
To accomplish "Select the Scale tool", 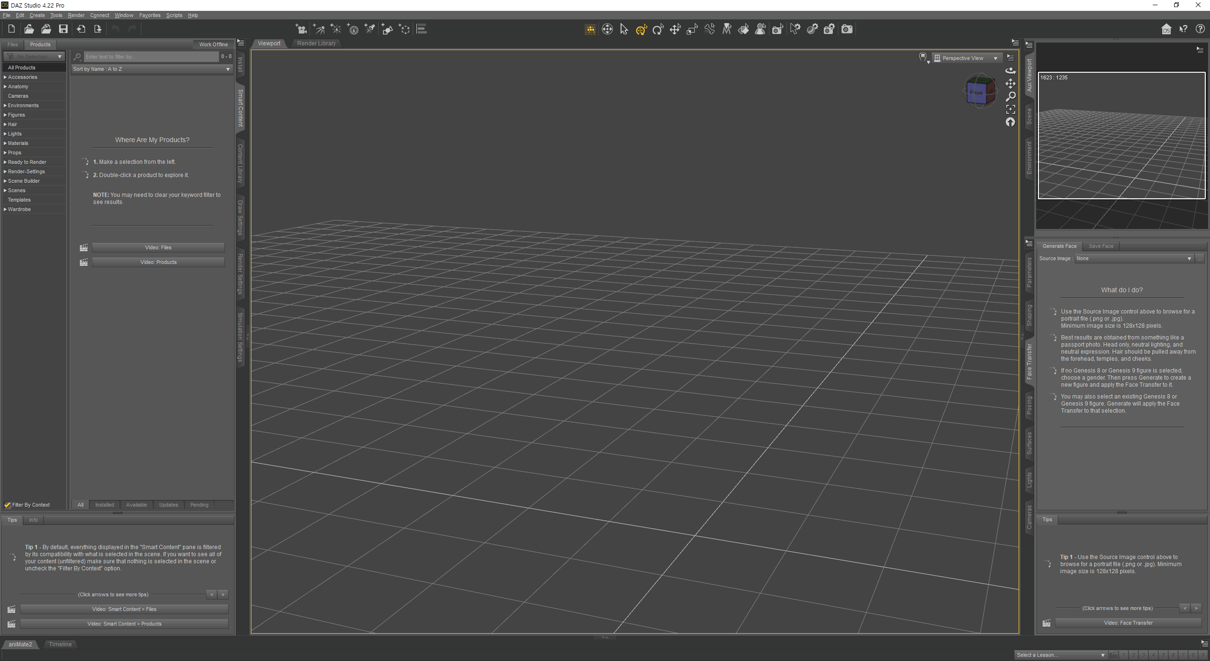I will click(692, 30).
